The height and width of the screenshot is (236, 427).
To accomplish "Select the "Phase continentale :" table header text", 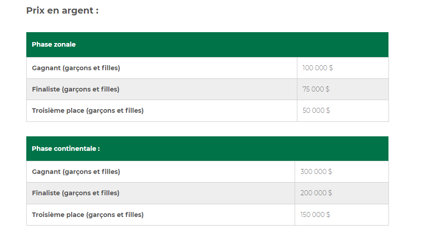I will coord(66,149).
